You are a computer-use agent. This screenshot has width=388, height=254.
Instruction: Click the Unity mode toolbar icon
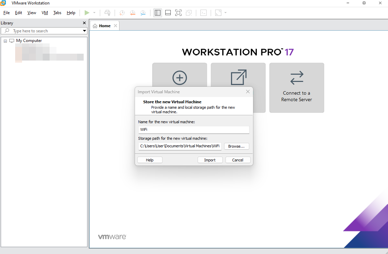(x=189, y=13)
